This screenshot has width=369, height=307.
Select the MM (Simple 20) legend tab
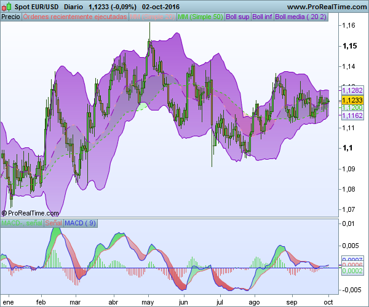pos(153,17)
